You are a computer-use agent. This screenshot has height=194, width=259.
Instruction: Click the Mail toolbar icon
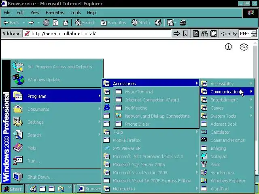170,23
